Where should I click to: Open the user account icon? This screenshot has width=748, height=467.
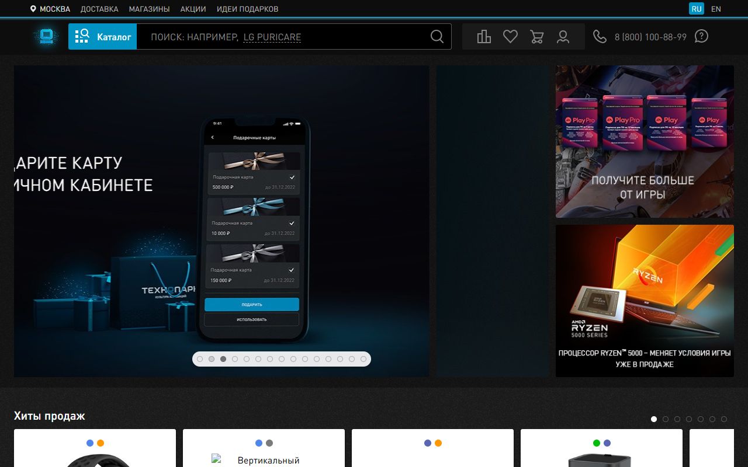pyautogui.click(x=563, y=37)
